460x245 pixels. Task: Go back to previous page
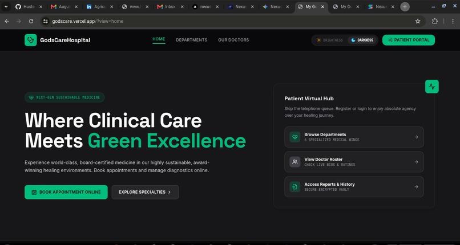click(7, 21)
